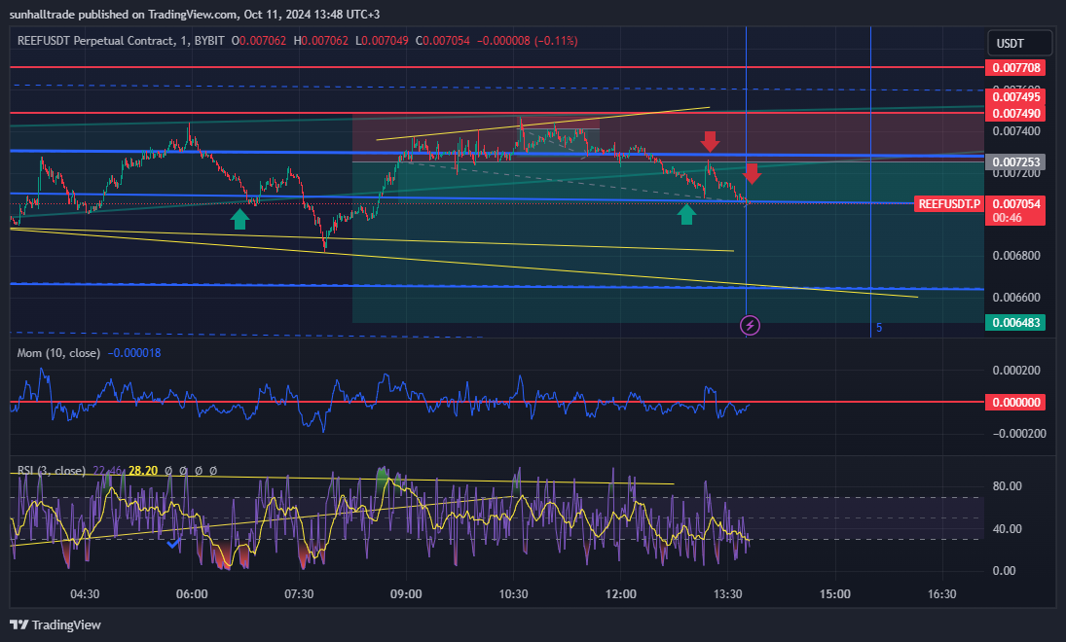Click the 15:00 time axis label
Screen dimensions: 1066x642
[x=835, y=593]
